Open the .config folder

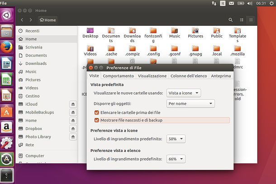(x=153, y=51)
